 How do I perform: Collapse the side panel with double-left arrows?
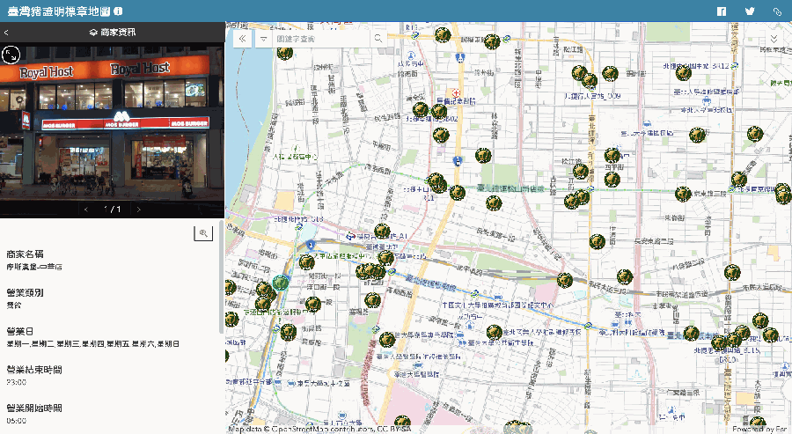pyautogui.click(x=243, y=39)
